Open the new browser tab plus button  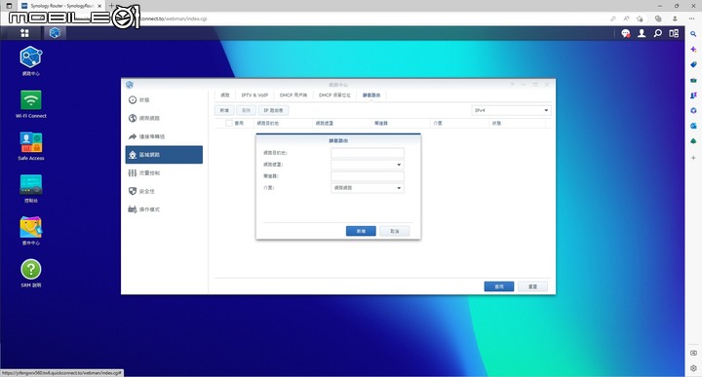click(x=111, y=6)
